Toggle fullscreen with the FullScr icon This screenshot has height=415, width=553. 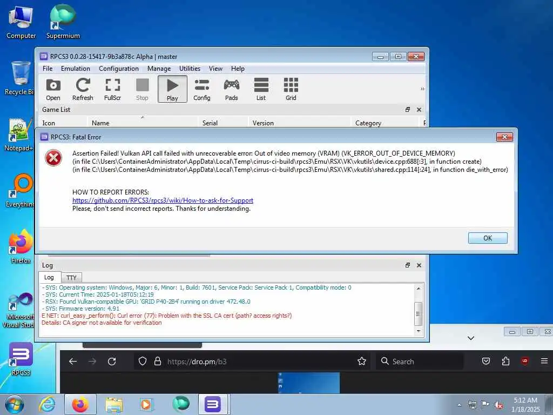pos(112,89)
